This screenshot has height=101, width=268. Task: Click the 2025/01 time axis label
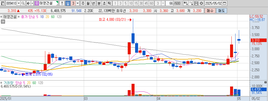[6, 99]
